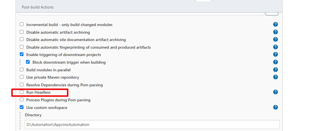
Task: Enable Resolve Dependencies during Pom parsing
Action: coord(22,85)
